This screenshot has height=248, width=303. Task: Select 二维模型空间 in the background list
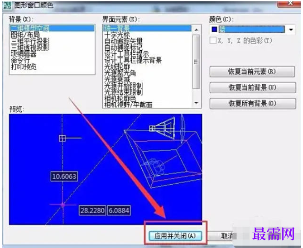click(52, 28)
